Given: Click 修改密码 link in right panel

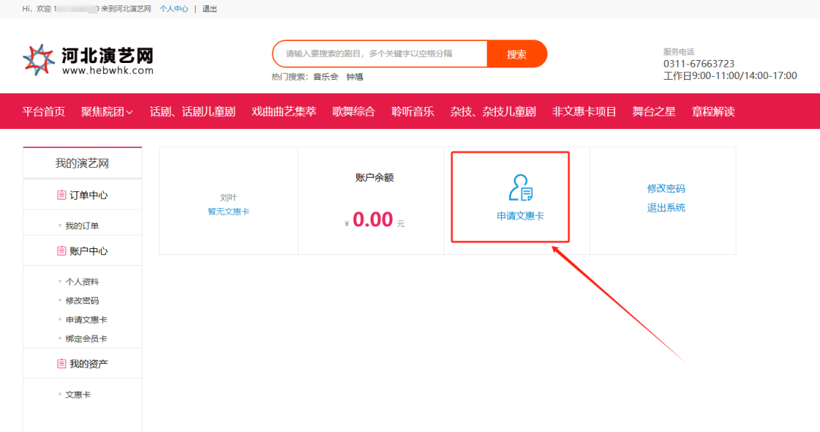Looking at the screenshot, I should [x=666, y=188].
